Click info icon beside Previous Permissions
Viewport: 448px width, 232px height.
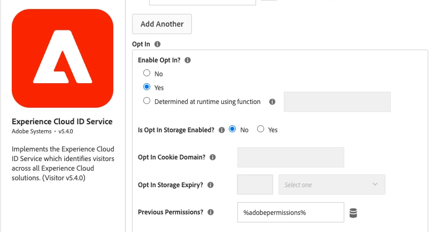(211, 212)
